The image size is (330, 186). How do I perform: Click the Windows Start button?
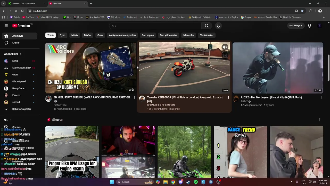112,182
